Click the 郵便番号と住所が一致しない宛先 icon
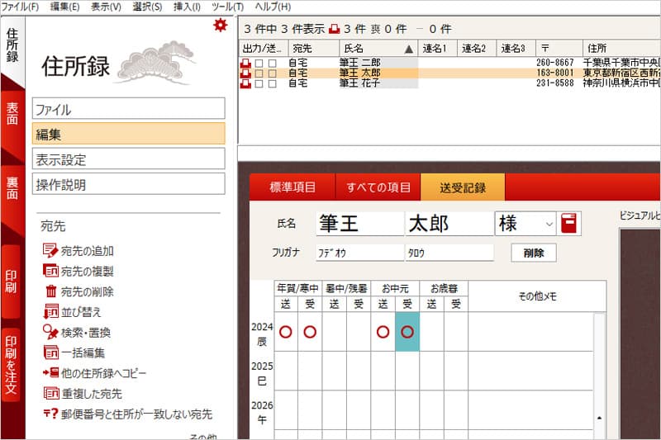 click(50, 414)
